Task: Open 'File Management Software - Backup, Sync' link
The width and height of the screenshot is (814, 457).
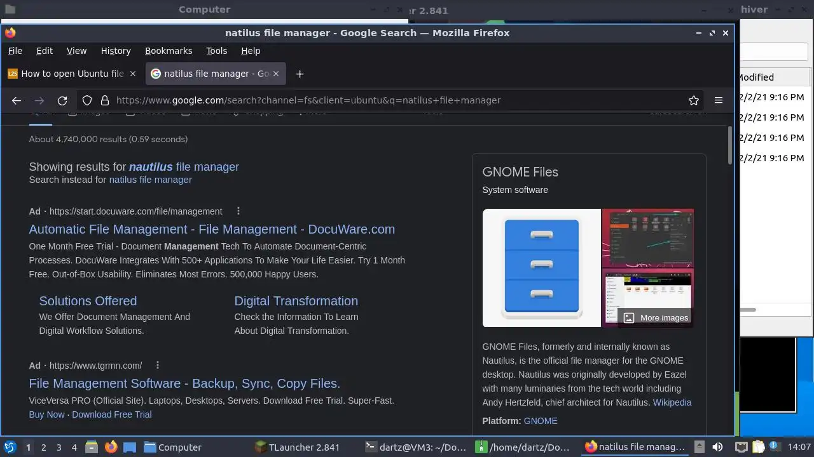Action: pos(184,383)
